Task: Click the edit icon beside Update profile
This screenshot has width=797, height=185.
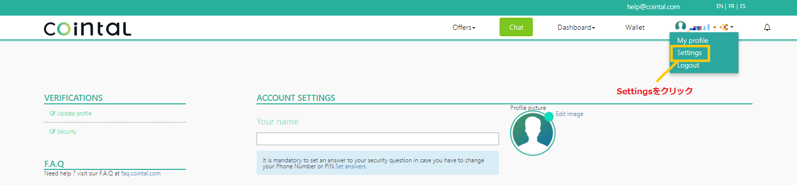Action: (53, 113)
